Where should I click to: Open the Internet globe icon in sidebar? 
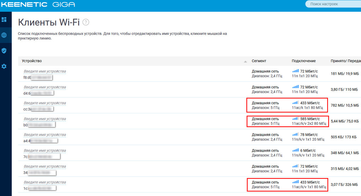pos(4,35)
